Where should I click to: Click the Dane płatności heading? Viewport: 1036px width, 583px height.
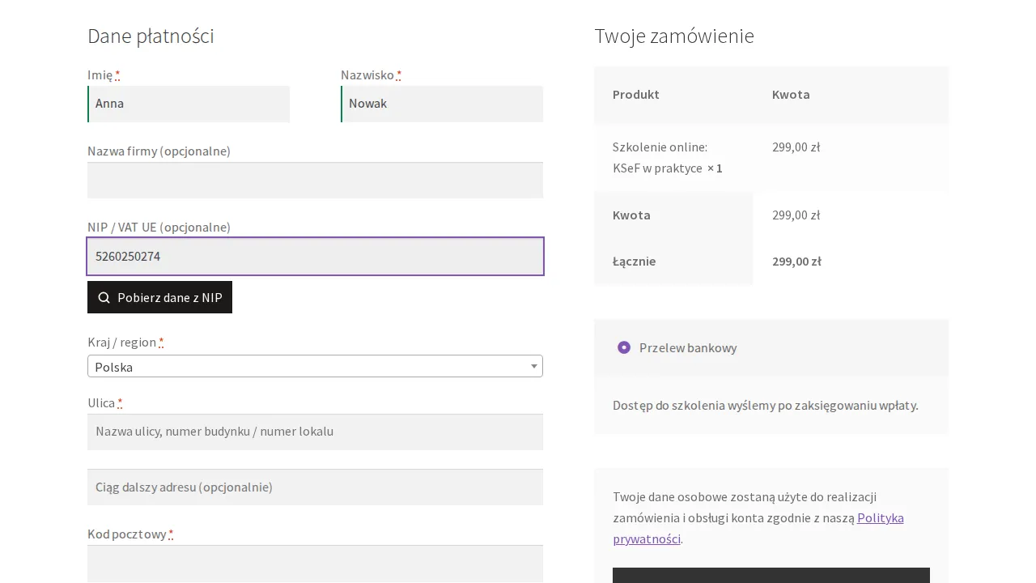click(x=151, y=36)
